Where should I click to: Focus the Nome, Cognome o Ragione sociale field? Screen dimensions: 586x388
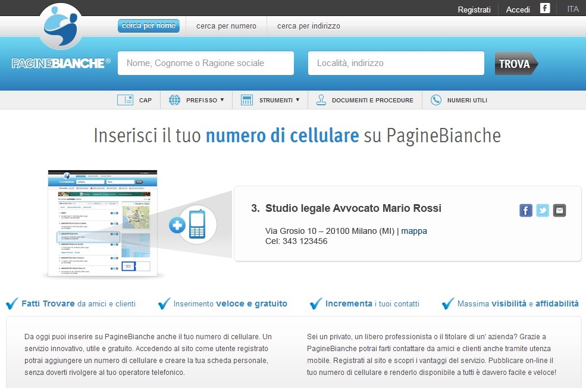pos(206,63)
